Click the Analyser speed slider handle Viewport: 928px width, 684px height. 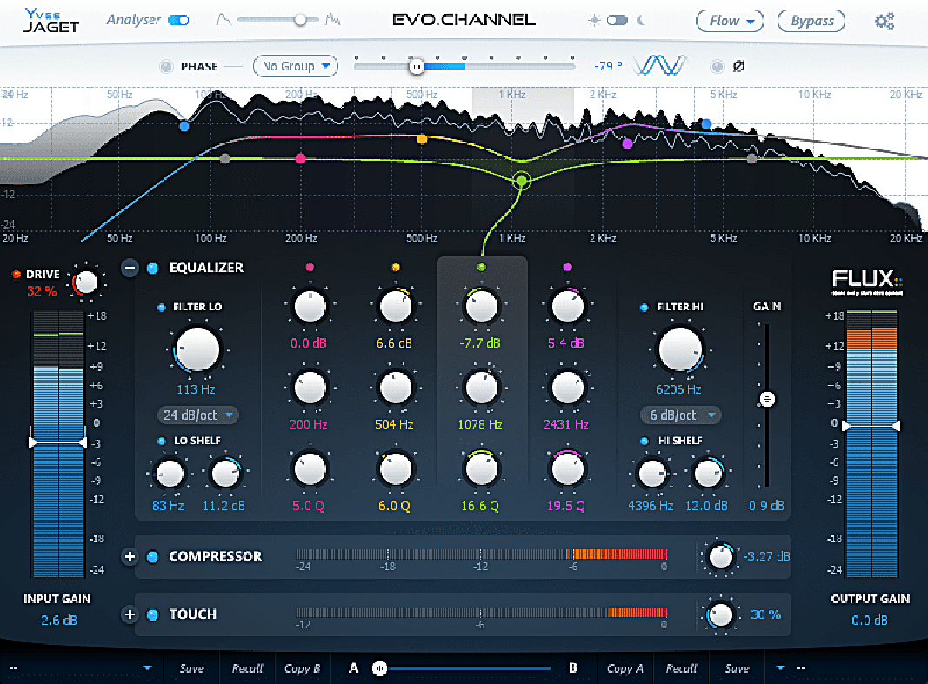[301, 21]
